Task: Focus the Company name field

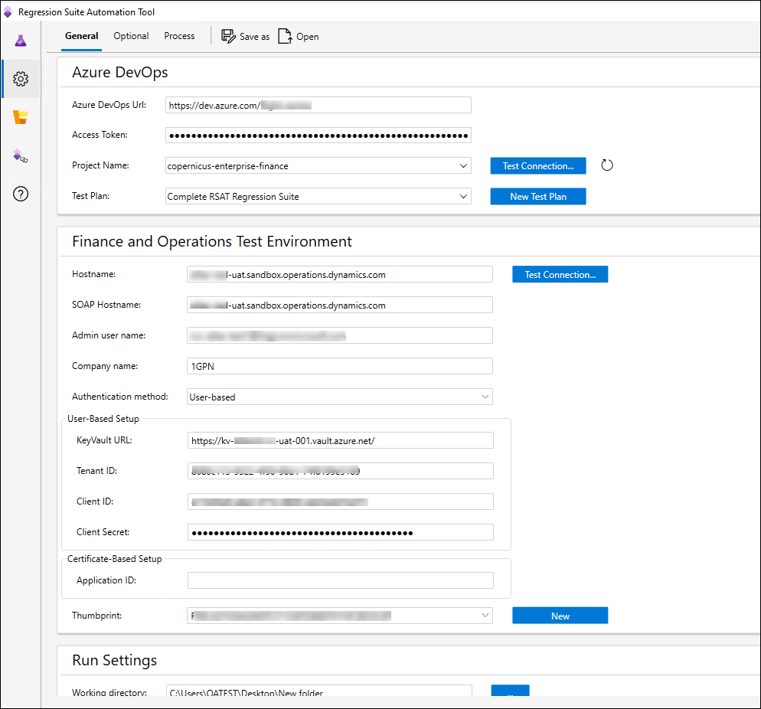Action: point(340,367)
